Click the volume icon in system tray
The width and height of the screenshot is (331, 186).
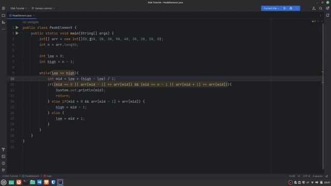[317, 182]
